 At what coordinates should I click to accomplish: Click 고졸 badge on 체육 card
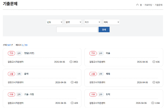pos(93,74)
